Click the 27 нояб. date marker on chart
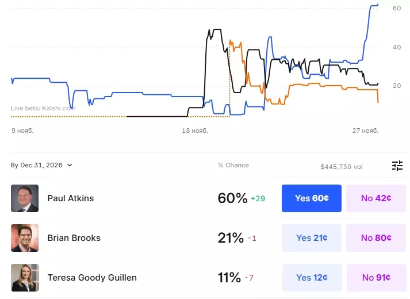The height and width of the screenshot is (299, 410). [x=365, y=131]
